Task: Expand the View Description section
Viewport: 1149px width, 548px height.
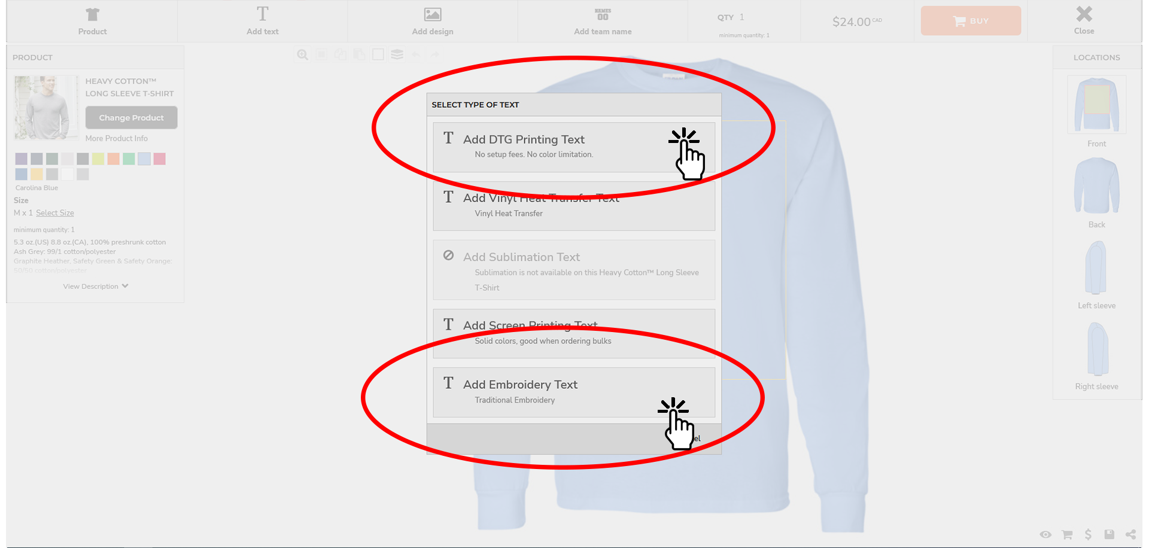Action: pyautogui.click(x=95, y=286)
